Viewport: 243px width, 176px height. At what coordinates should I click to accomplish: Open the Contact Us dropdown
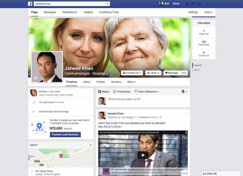[132, 73]
